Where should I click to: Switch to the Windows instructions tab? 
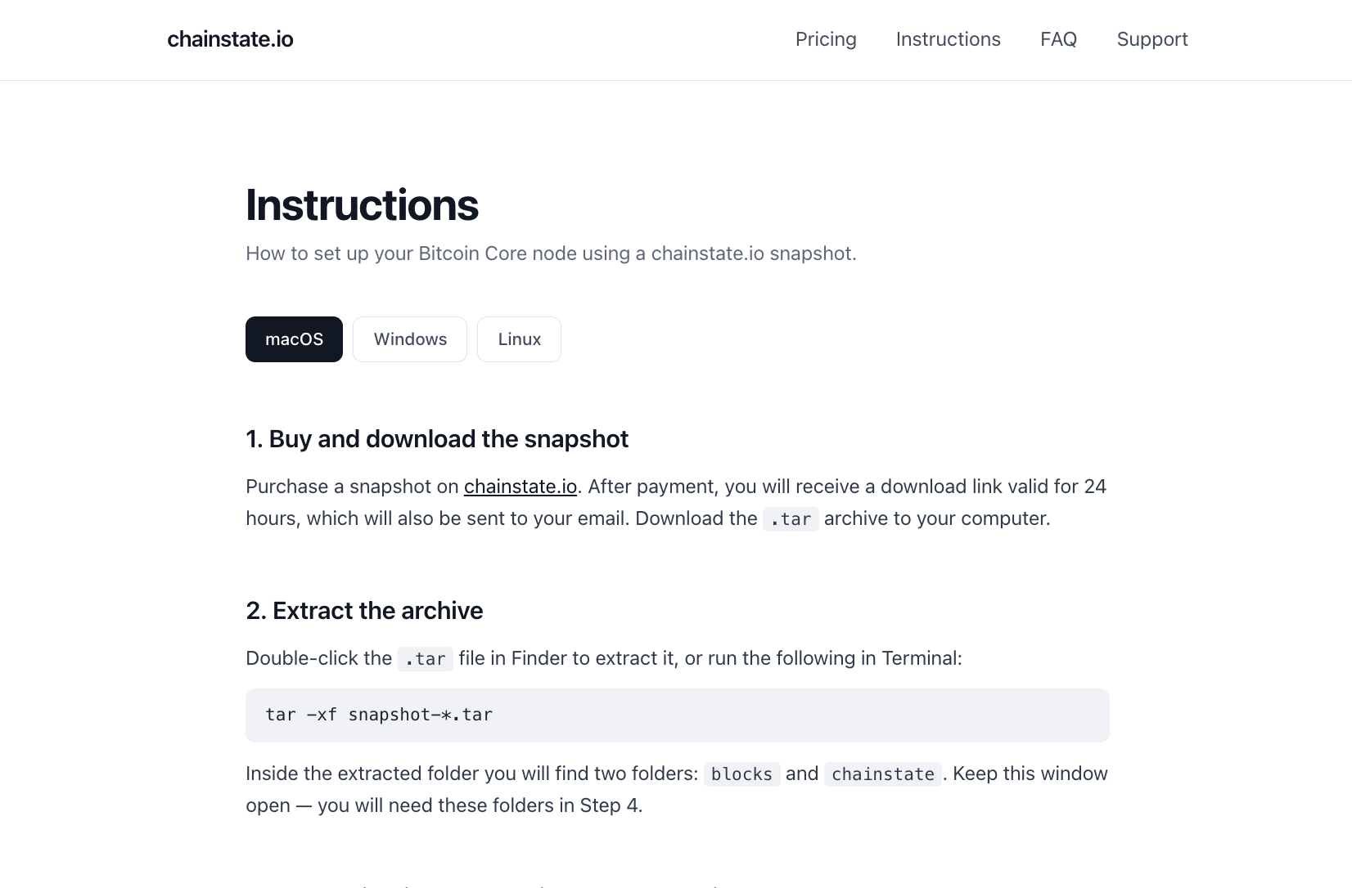coord(409,339)
